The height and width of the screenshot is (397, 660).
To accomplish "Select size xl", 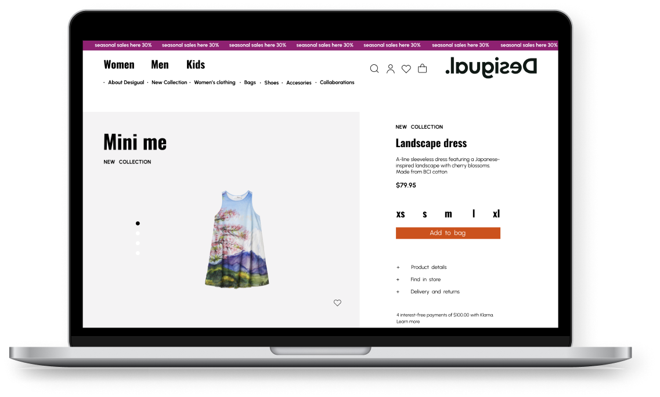I will pyautogui.click(x=496, y=214).
